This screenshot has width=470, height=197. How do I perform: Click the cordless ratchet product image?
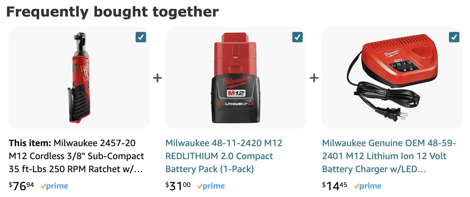pos(79,77)
